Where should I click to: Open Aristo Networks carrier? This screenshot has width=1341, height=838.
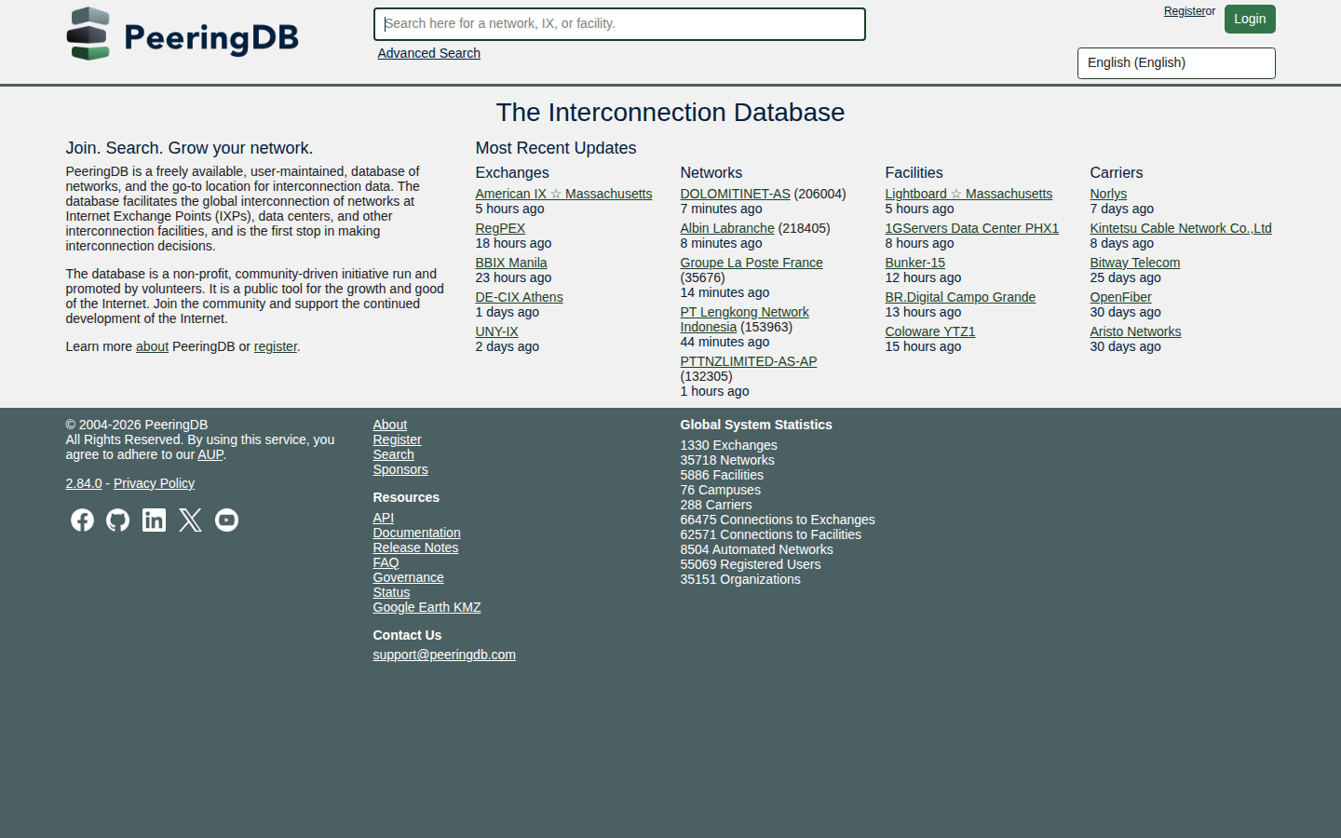coord(1135,331)
